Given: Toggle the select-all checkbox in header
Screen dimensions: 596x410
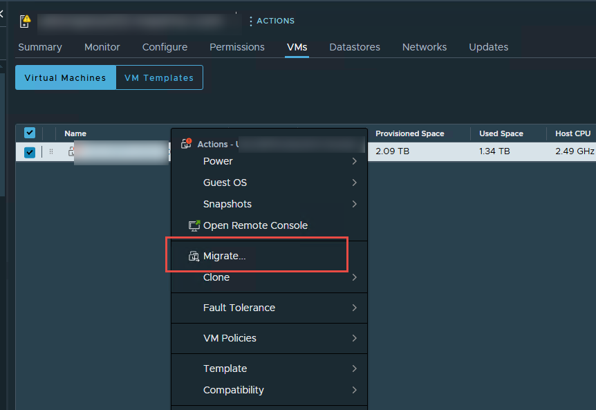Looking at the screenshot, I should 30,133.
